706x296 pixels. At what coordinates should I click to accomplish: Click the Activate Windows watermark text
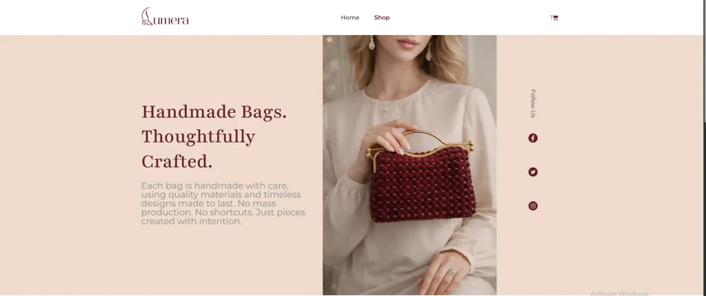(x=619, y=293)
